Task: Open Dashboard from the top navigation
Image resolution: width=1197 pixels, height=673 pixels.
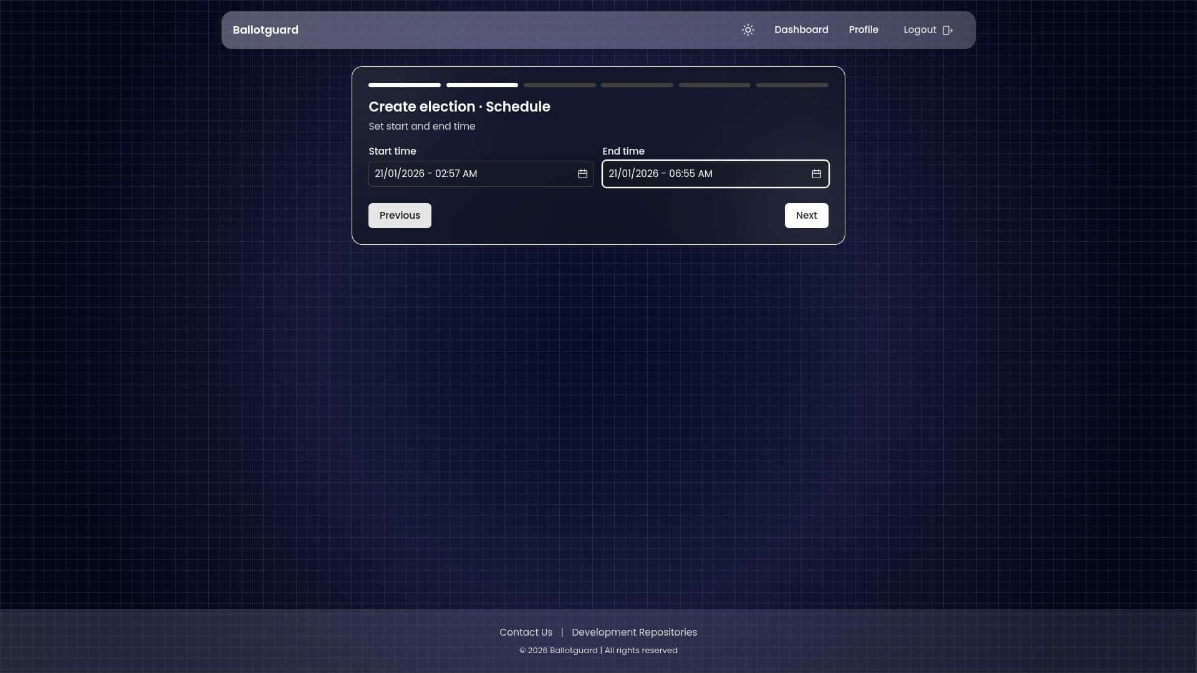Action: [x=801, y=30]
